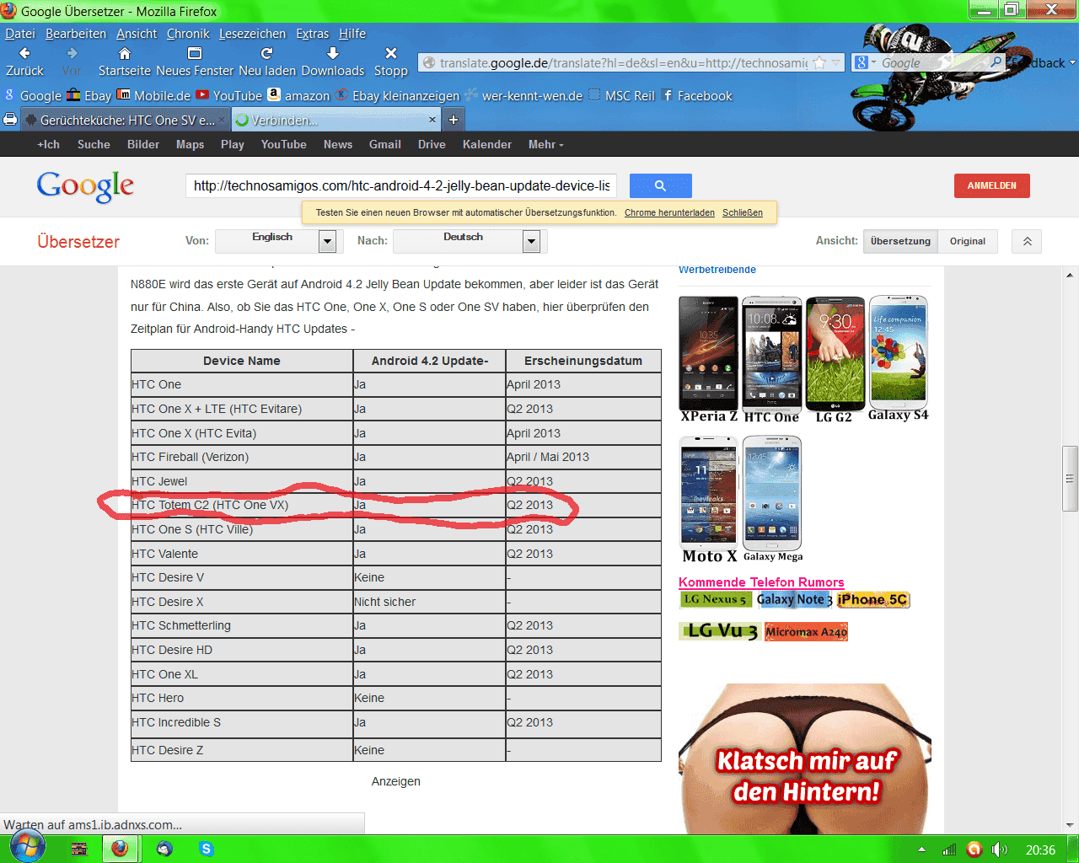Select the Übersetzung view button
Image resolution: width=1079 pixels, height=863 pixels.
[900, 241]
